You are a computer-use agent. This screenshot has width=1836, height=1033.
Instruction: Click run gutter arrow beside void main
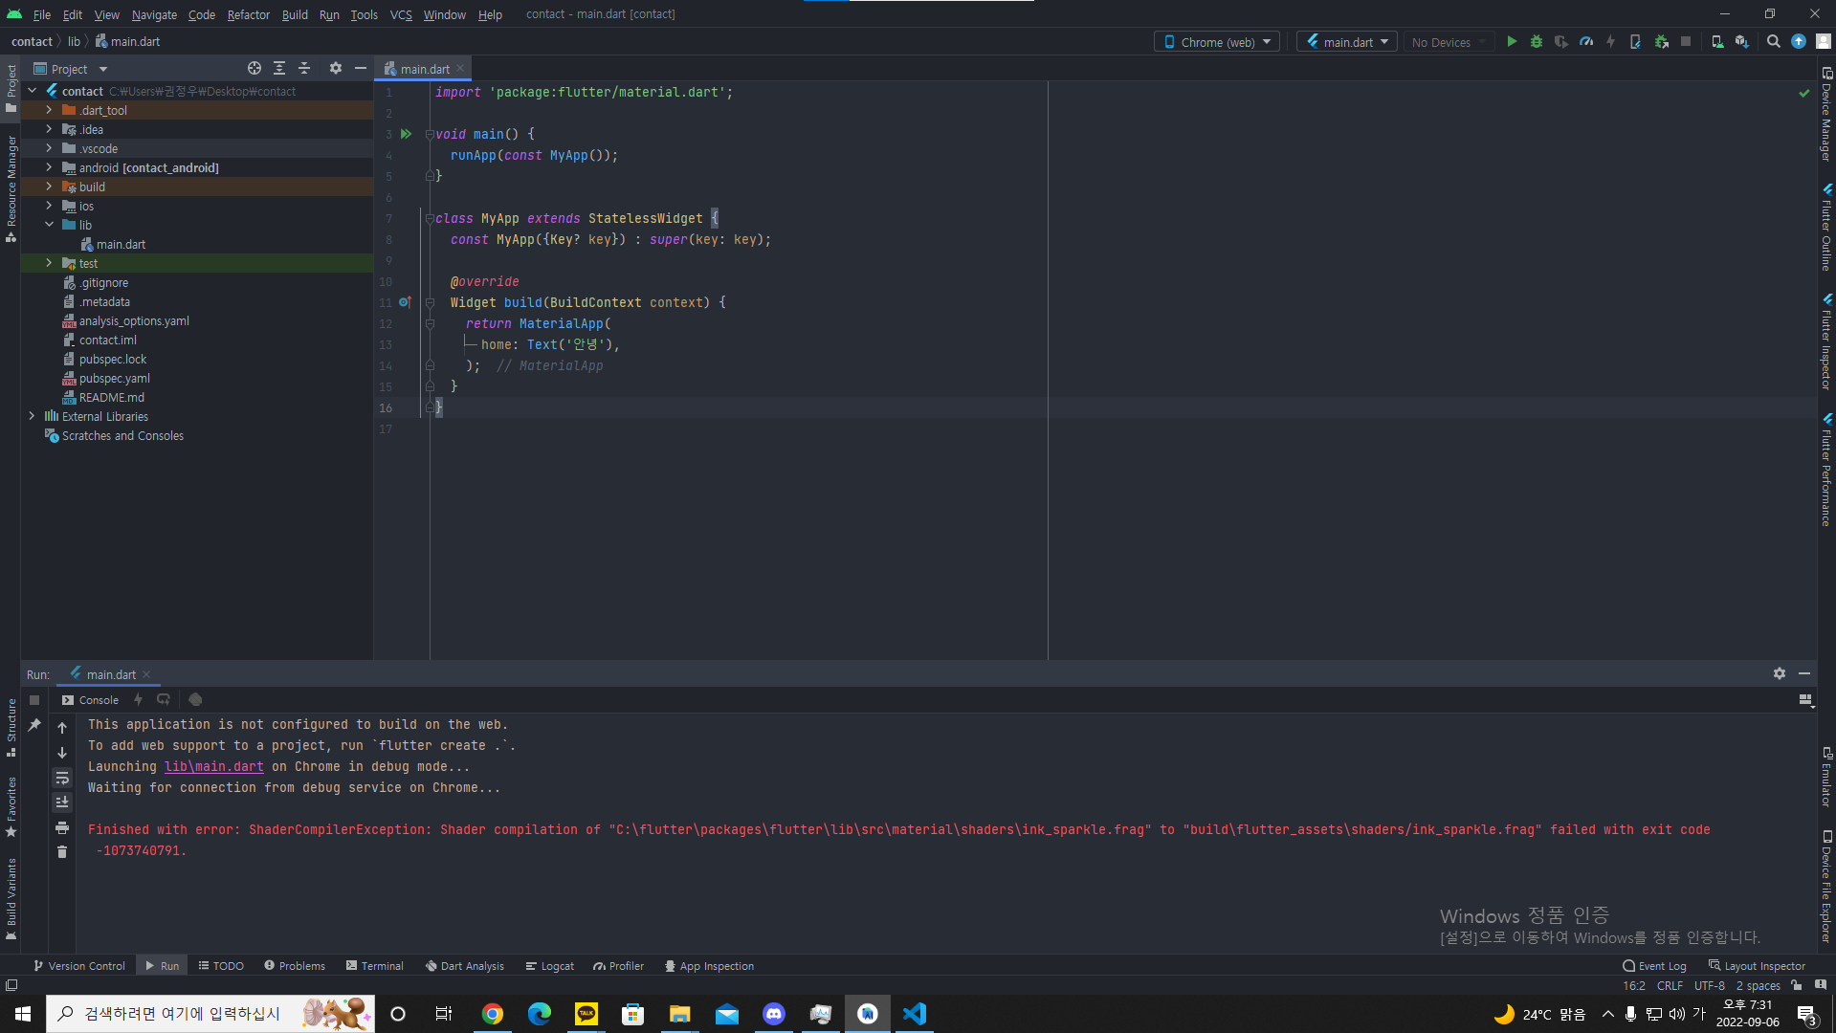pyautogui.click(x=407, y=134)
